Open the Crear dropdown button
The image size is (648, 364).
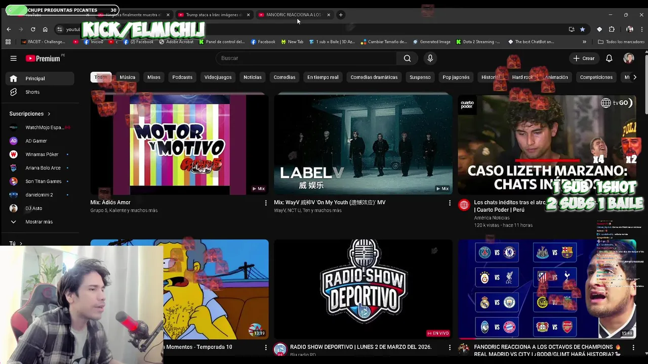[584, 58]
